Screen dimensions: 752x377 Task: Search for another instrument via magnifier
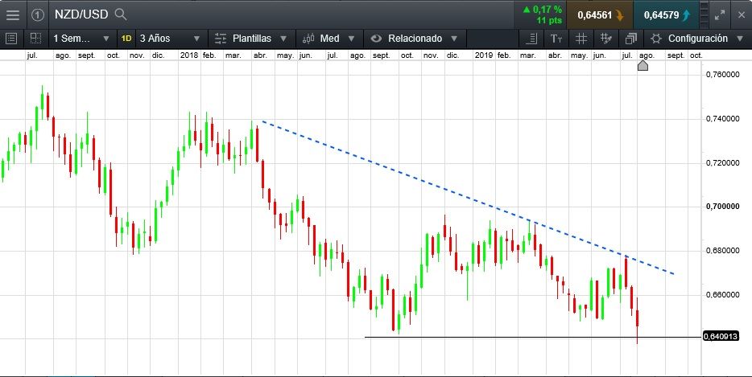[x=121, y=14]
